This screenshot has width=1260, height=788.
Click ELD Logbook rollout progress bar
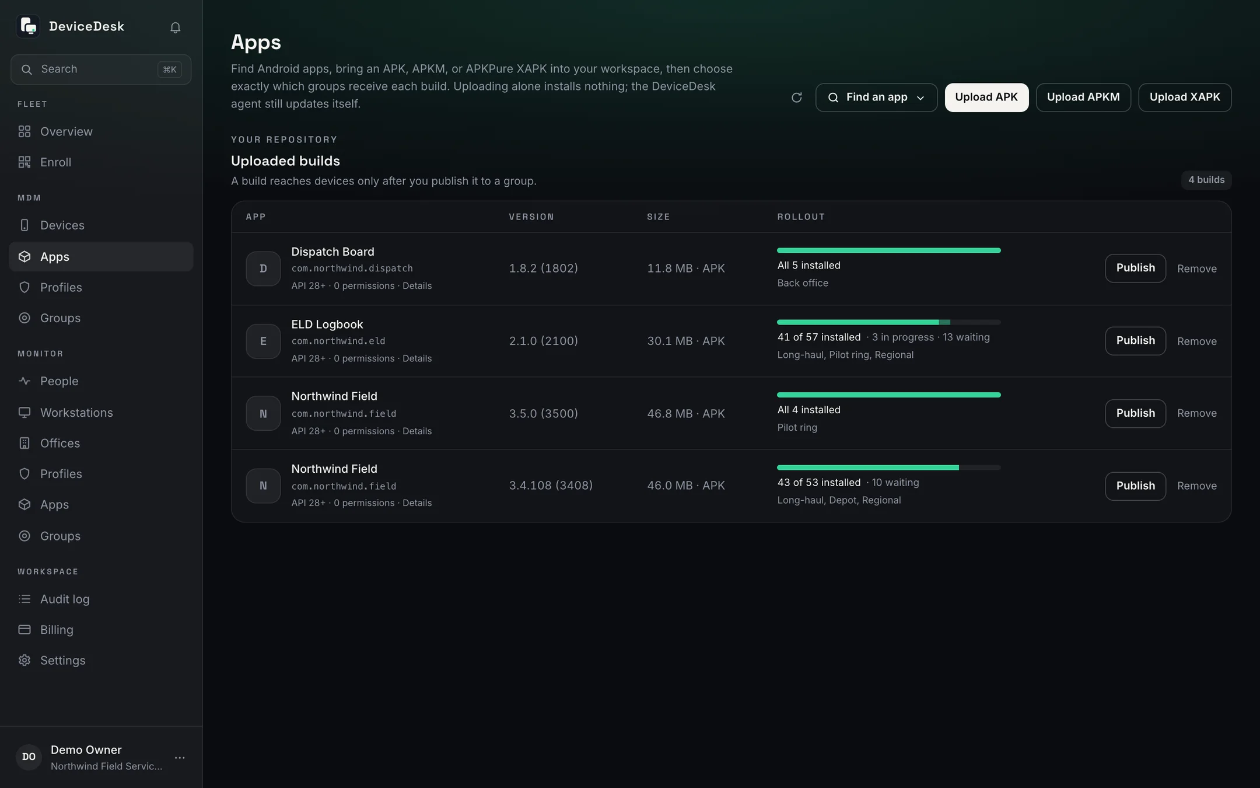(x=888, y=322)
